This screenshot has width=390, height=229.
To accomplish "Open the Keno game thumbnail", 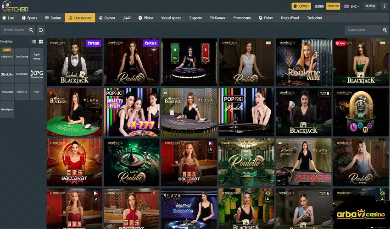I will (361, 112).
